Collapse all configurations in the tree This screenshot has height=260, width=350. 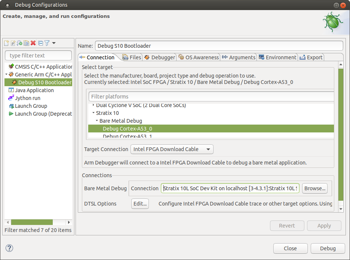pos(40,43)
